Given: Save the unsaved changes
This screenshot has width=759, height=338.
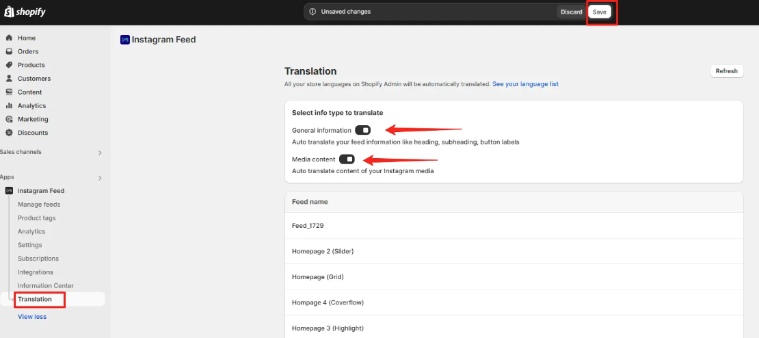Looking at the screenshot, I should pyautogui.click(x=600, y=12).
